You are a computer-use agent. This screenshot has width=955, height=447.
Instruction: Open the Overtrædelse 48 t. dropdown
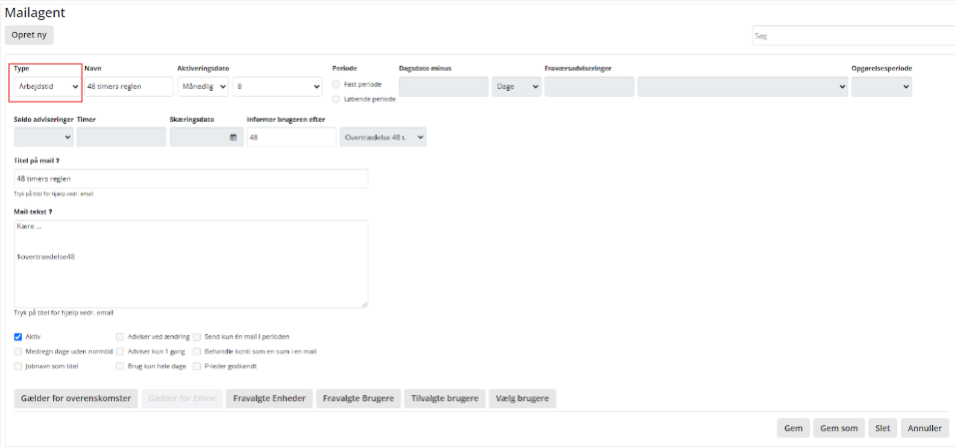click(x=383, y=138)
